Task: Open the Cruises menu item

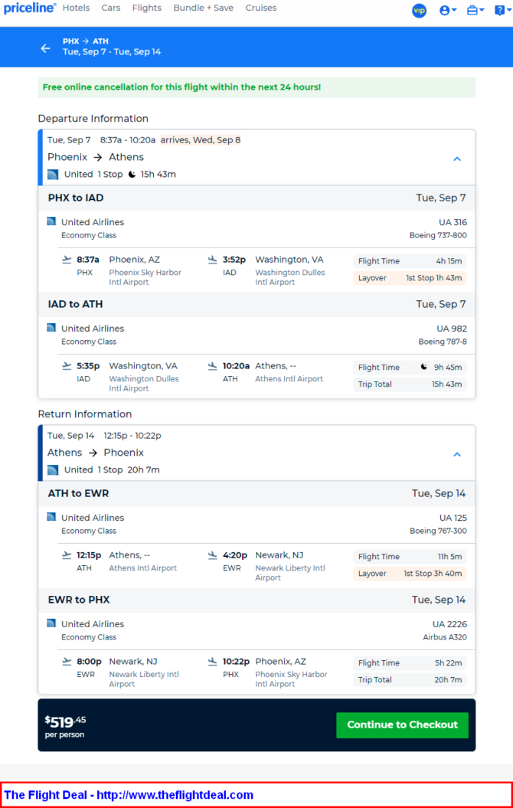Action: pyautogui.click(x=260, y=8)
